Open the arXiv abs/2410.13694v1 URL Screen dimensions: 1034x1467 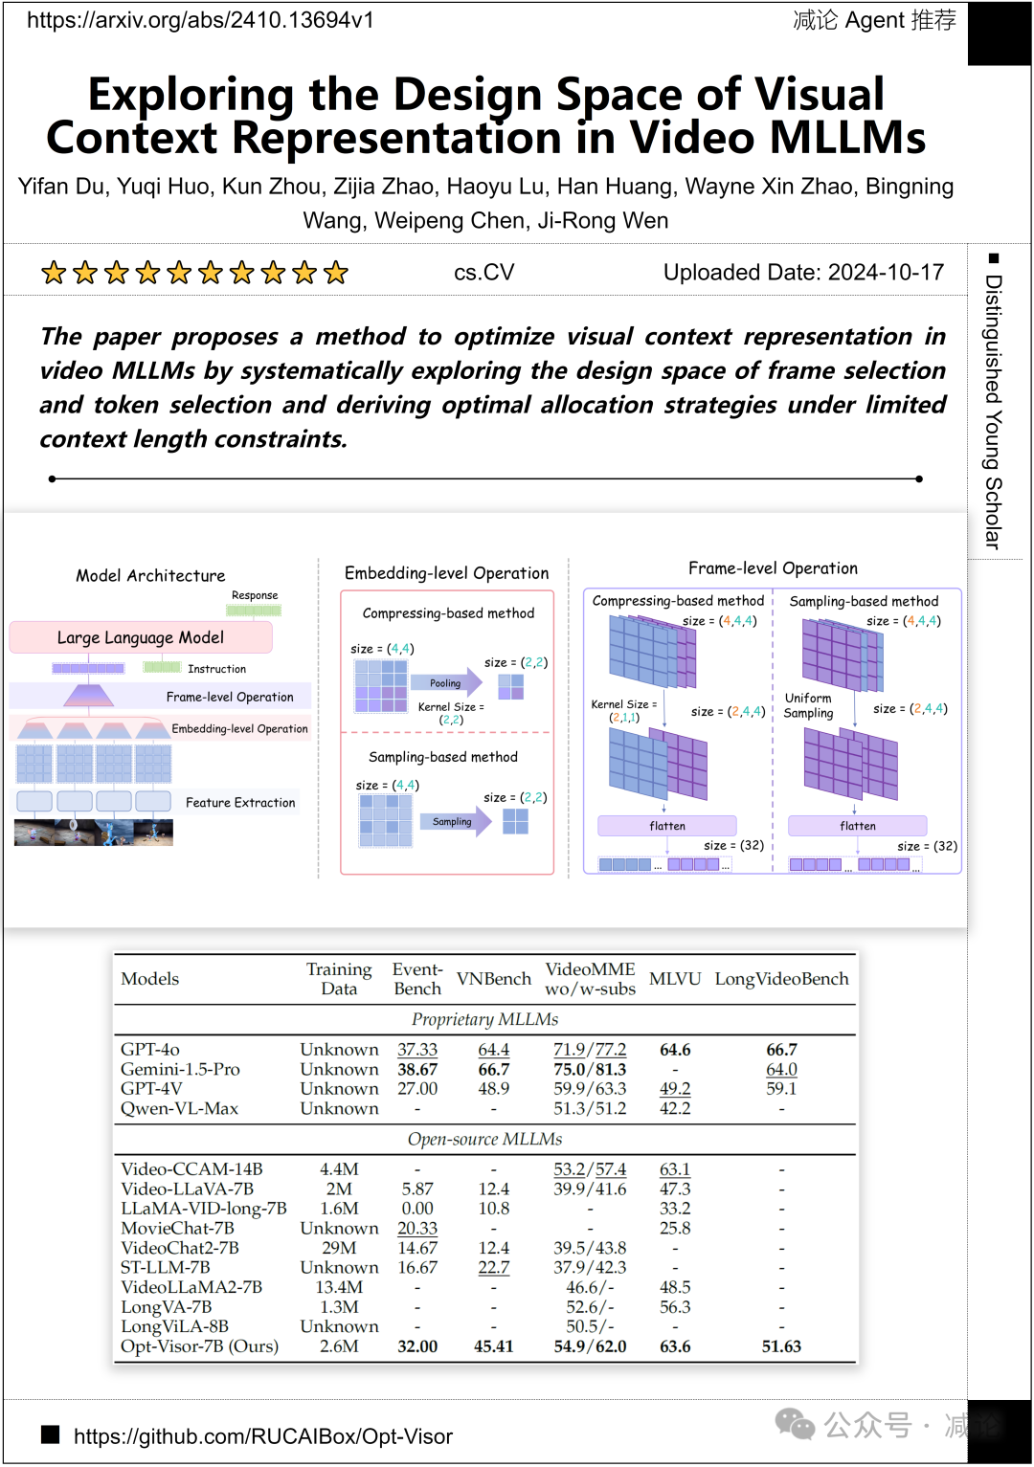tap(200, 20)
